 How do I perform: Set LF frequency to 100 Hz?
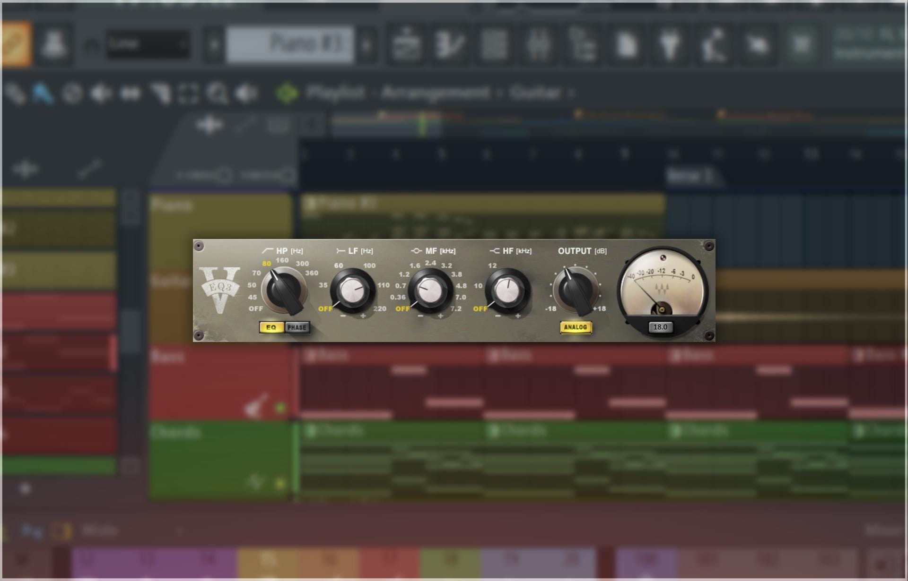click(x=369, y=265)
